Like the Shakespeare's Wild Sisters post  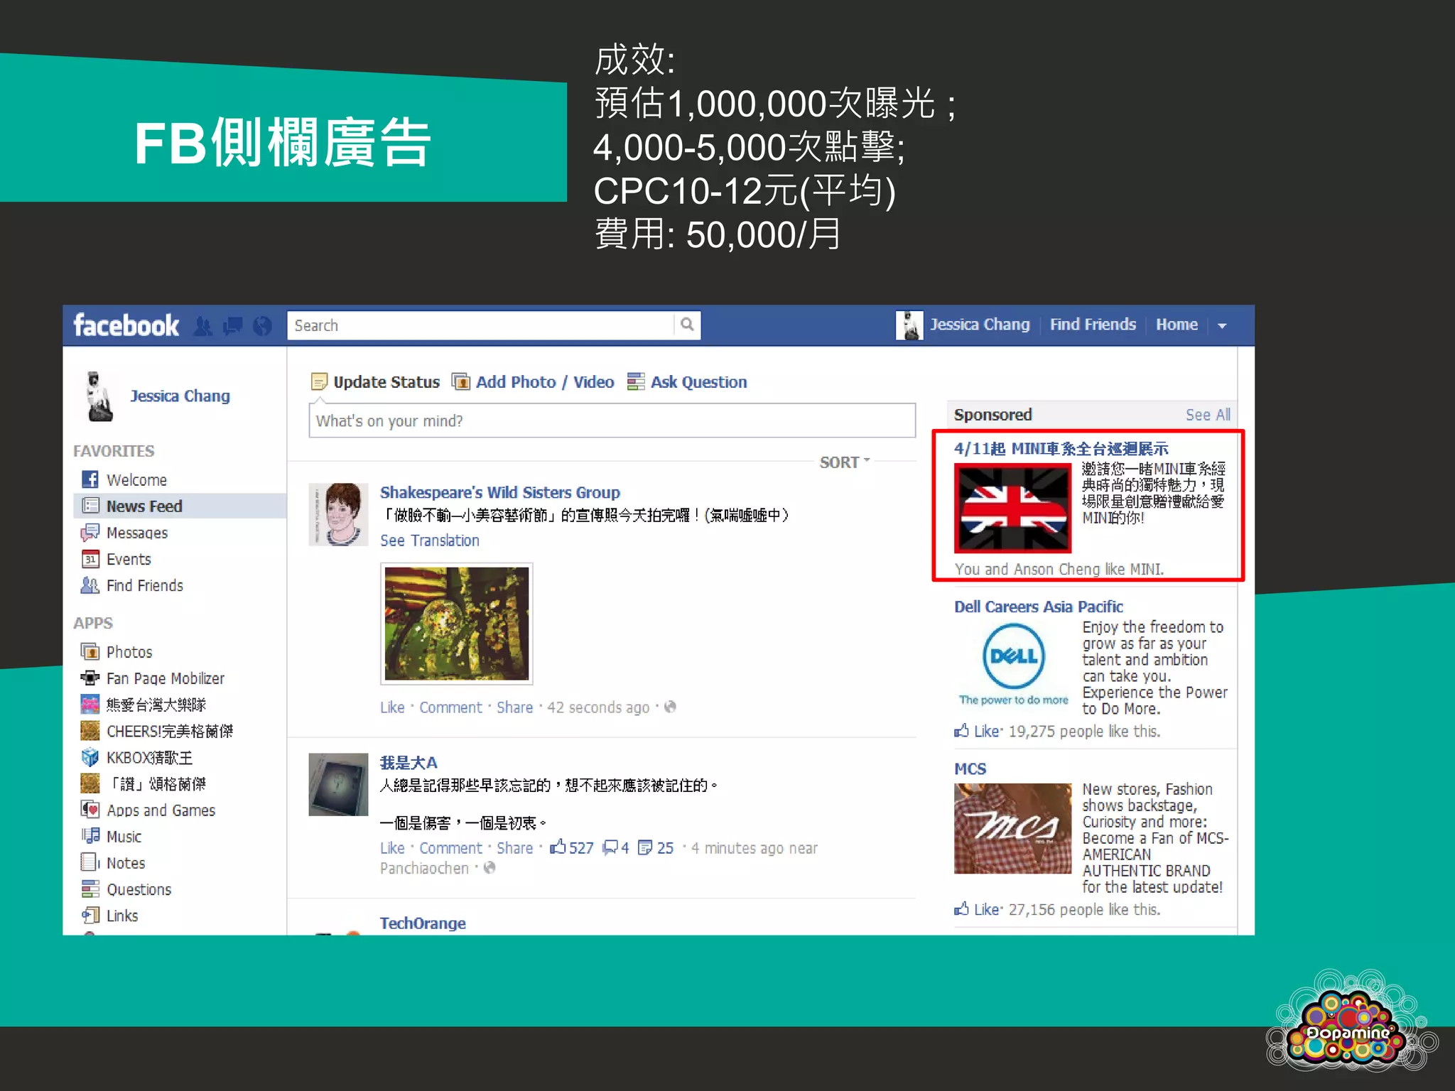tap(392, 707)
